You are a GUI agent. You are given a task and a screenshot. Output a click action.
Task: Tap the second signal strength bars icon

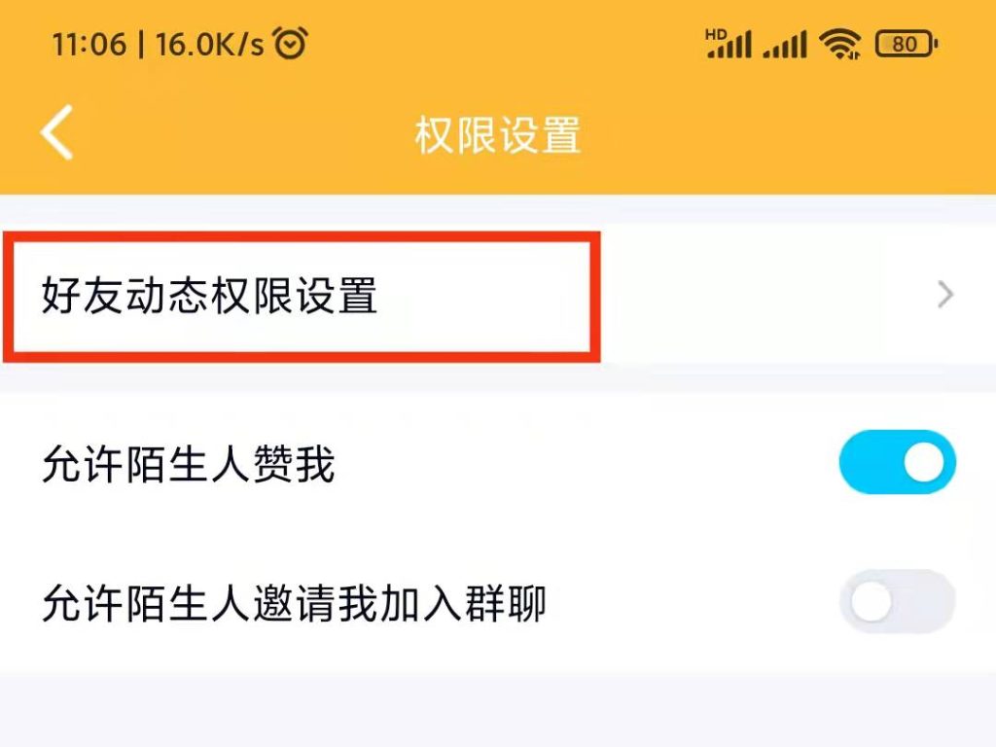pyautogui.click(x=785, y=45)
